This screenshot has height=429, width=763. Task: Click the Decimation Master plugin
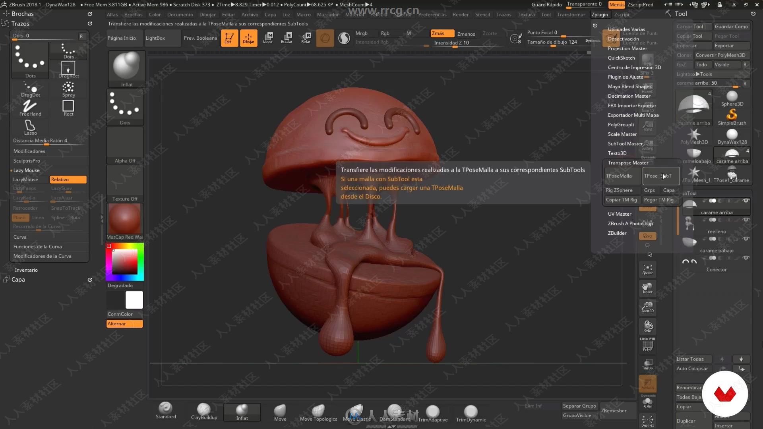pyautogui.click(x=629, y=96)
